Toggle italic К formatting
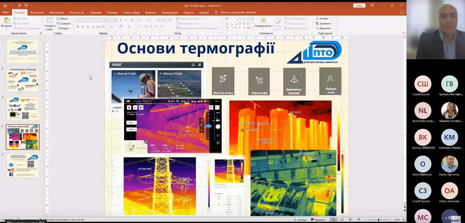 pos(82,26)
